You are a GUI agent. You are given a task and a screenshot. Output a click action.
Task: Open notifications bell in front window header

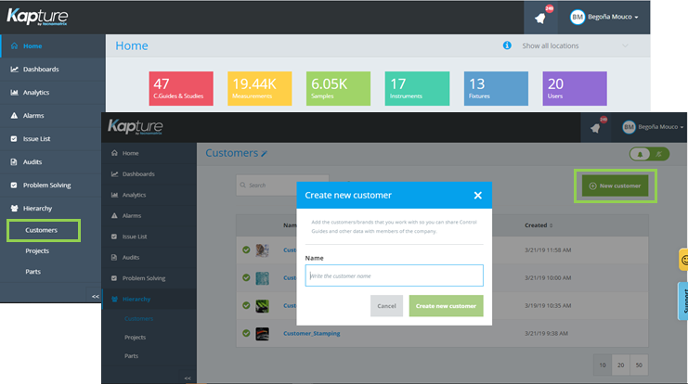click(x=596, y=128)
